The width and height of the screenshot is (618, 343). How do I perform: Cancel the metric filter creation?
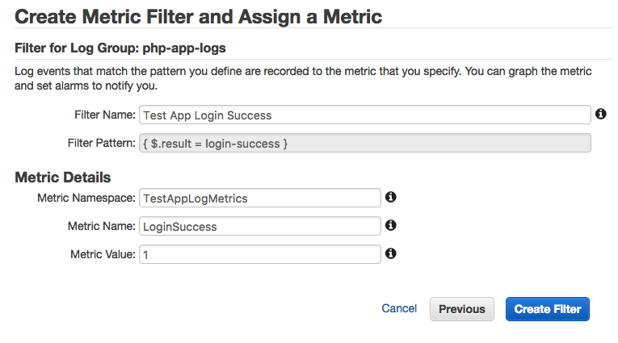(x=399, y=308)
